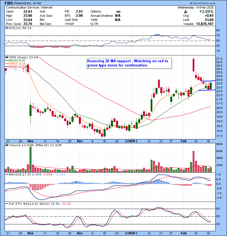
Task: Click the Volume 13.83M, EMA(20) 17.41M label
Action: 35,145
